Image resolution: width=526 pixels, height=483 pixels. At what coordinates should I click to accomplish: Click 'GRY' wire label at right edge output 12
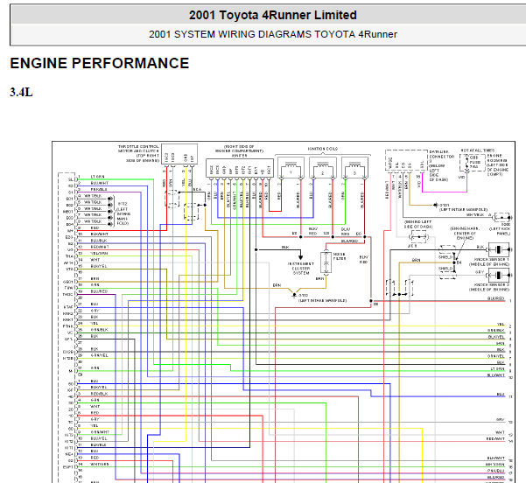click(x=501, y=420)
